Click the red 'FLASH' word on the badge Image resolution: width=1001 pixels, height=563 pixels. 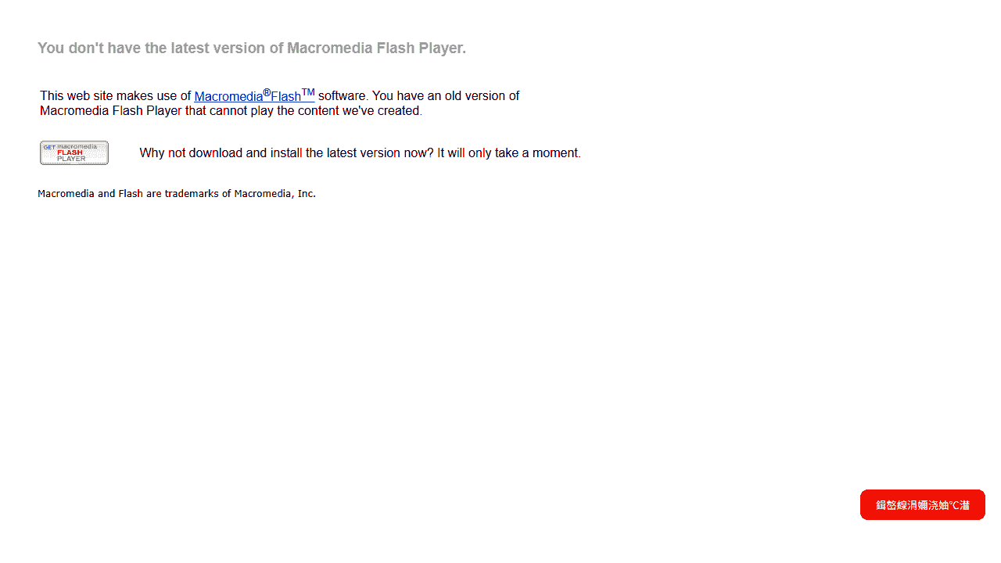pyautogui.click(x=70, y=152)
